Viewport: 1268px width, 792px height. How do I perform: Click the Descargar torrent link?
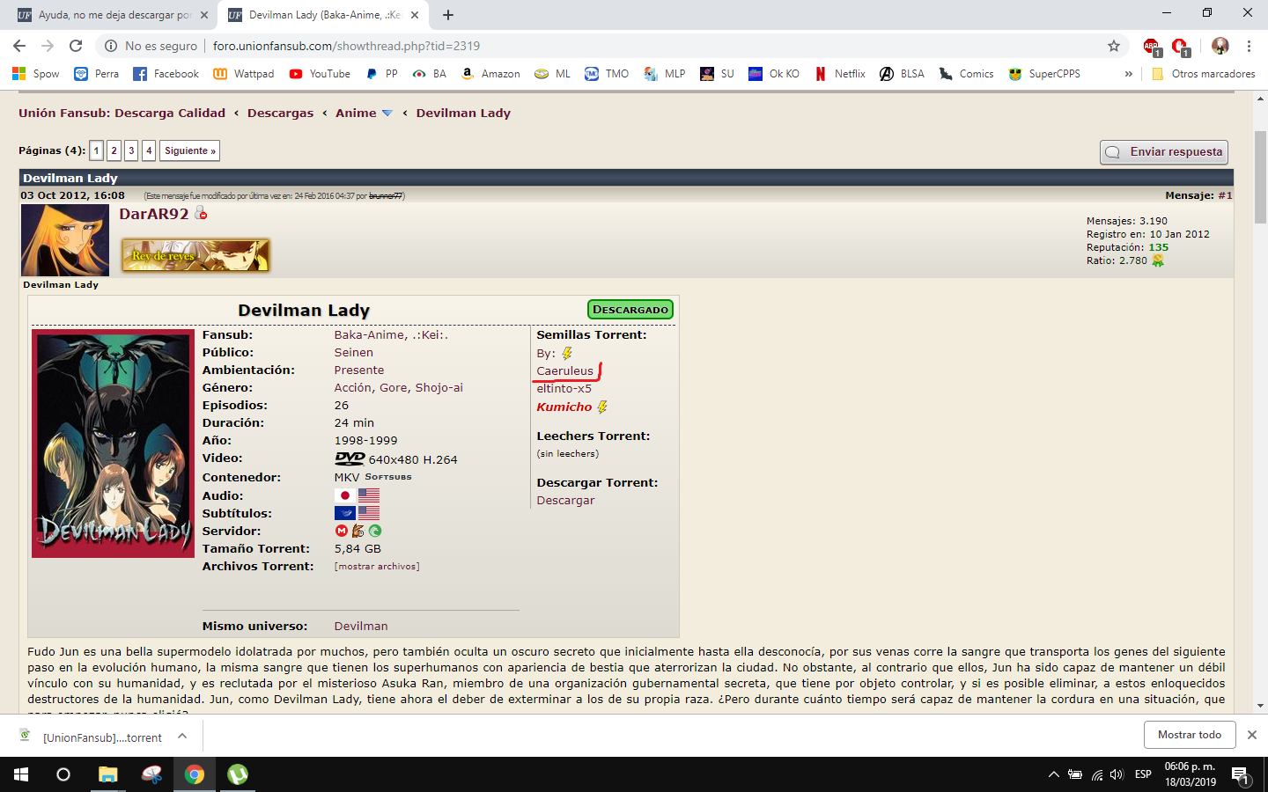pyautogui.click(x=565, y=501)
